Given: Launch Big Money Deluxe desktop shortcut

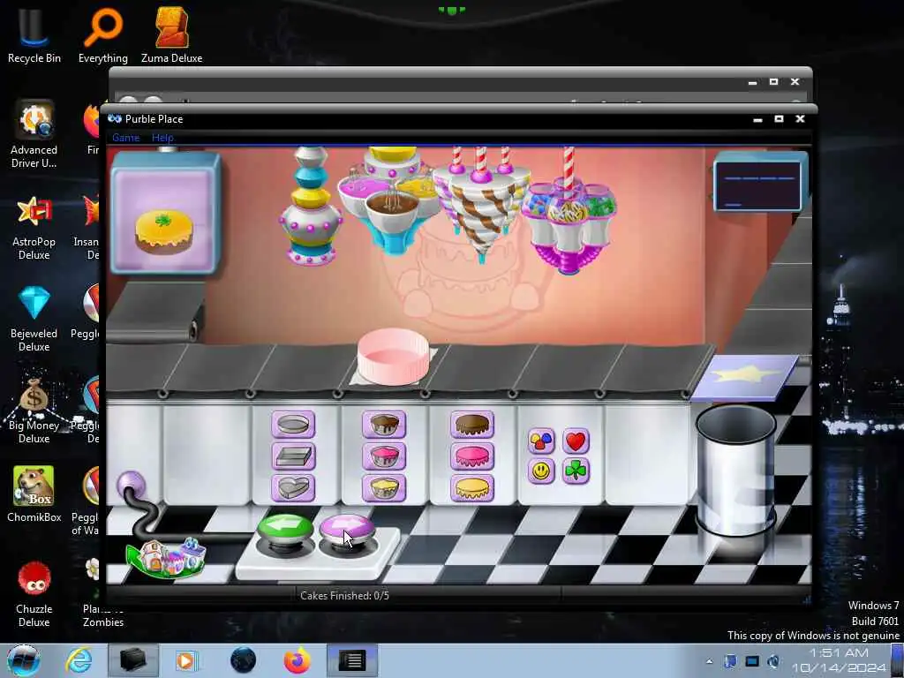Looking at the screenshot, I should click(34, 410).
